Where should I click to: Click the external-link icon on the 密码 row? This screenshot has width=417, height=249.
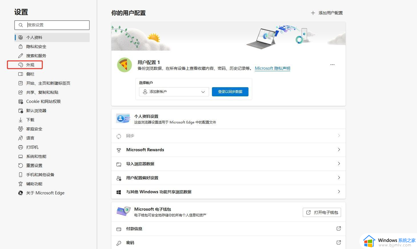(339, 242)
